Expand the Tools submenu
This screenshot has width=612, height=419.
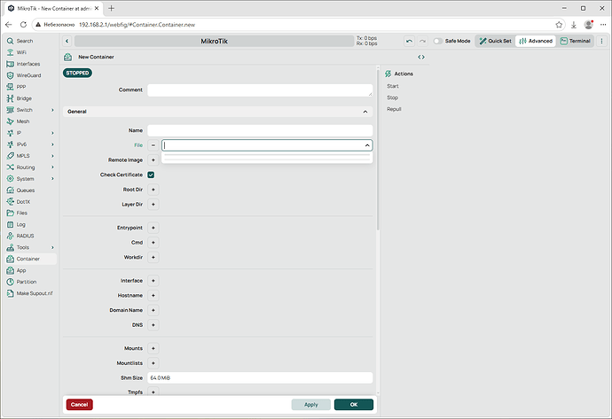click(x=52, y=247)
